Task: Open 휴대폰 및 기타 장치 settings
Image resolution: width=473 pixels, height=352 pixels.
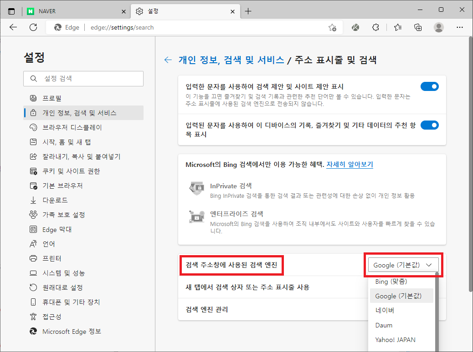Action: 83,302
